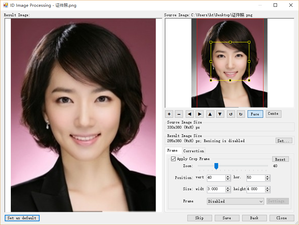Image resolution: width=299 pixels, height=225 pixels.
Task: Click the width size input field
Action: [x=216, y=189]
